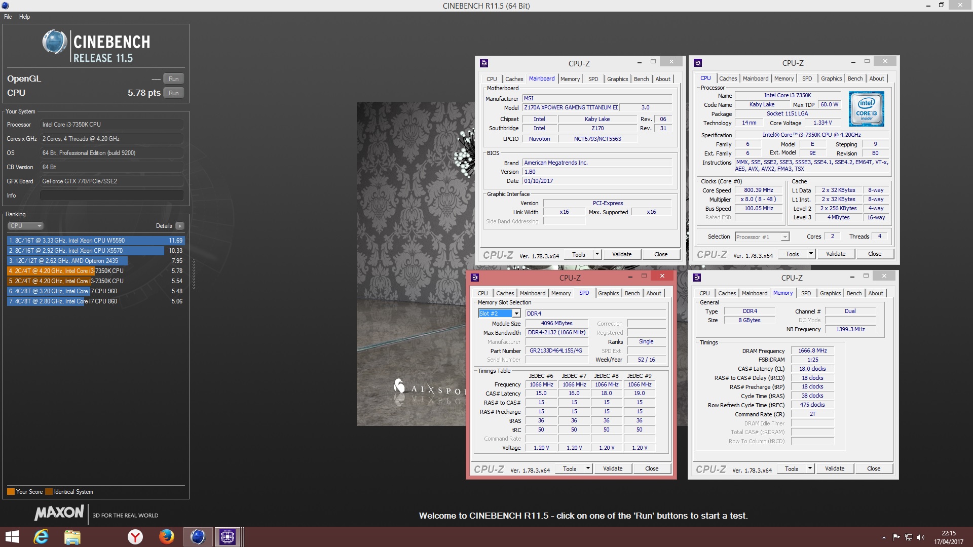Click Close in CPU-tab CPU-Z window
The height and width of the screenshot is (547, 973).
[875, 254]
